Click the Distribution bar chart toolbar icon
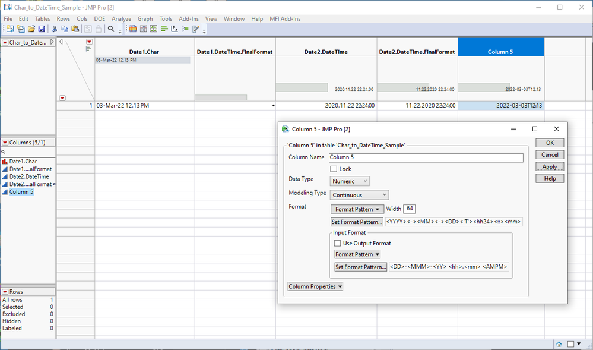Screen dimensions: 593x350 pos(164,29)
